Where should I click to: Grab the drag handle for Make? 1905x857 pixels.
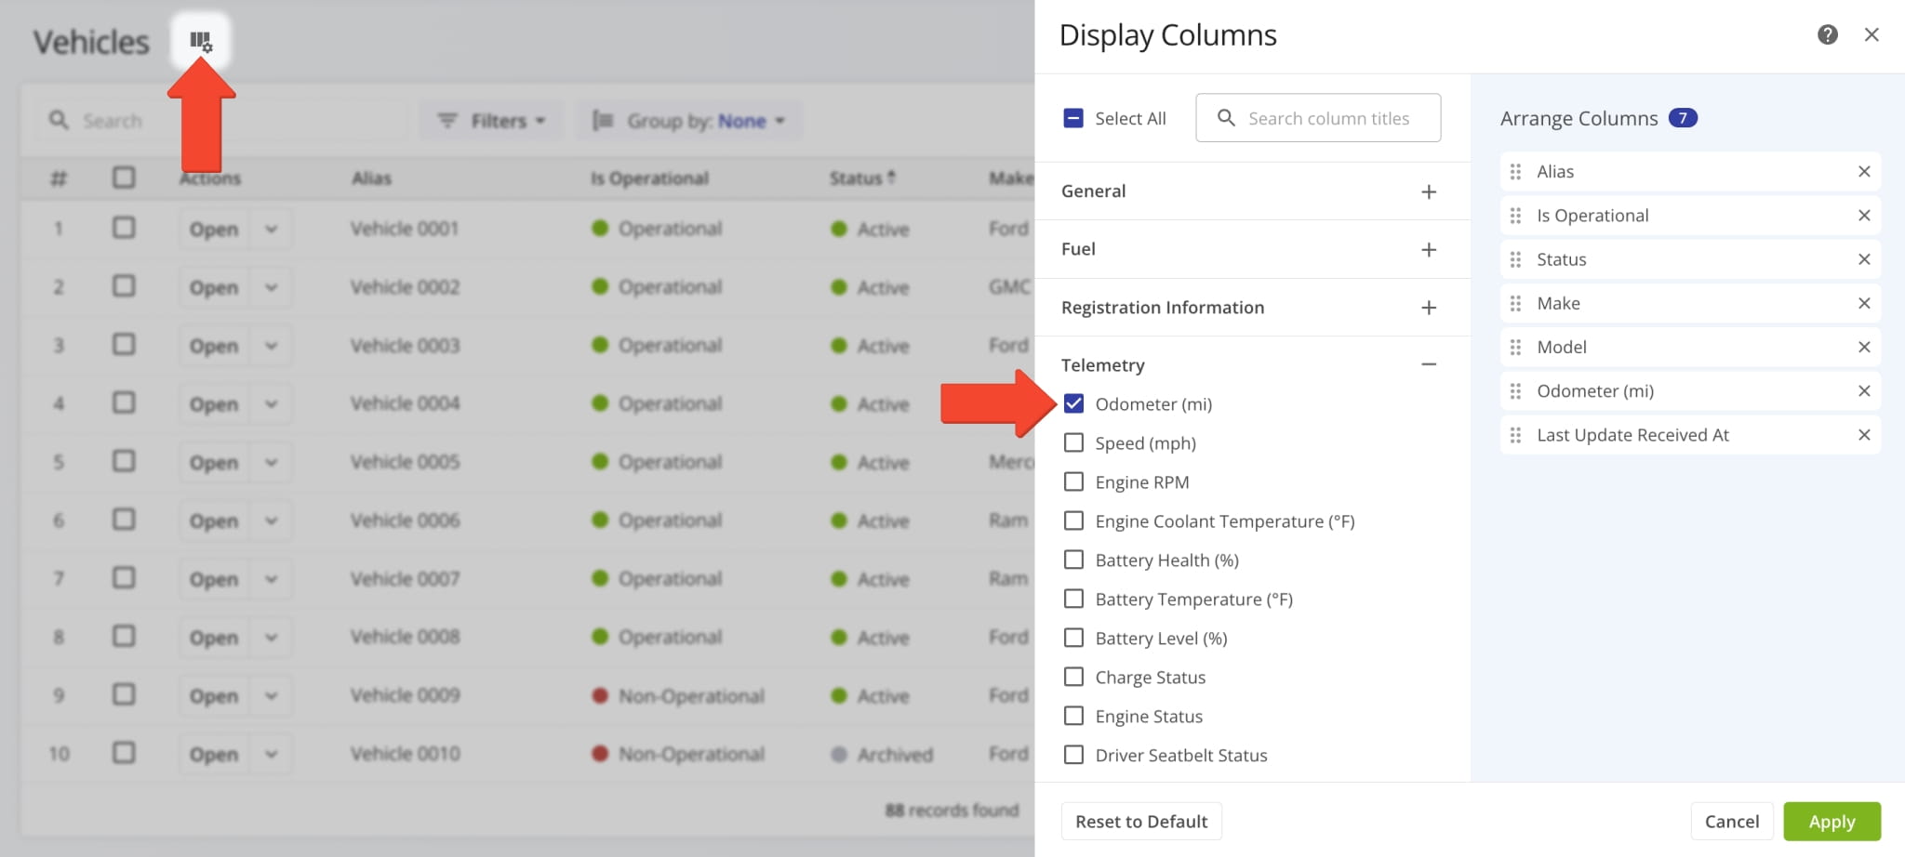[x=1515, y=303]
